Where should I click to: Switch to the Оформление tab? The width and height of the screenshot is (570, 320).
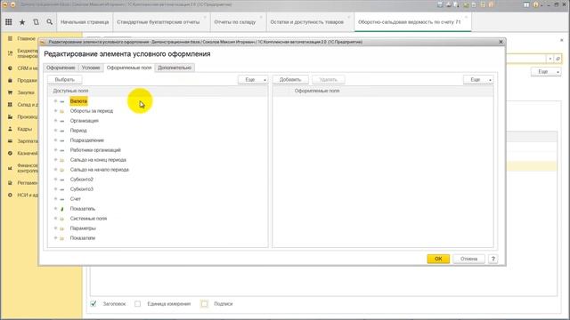[x=61, y=68]
